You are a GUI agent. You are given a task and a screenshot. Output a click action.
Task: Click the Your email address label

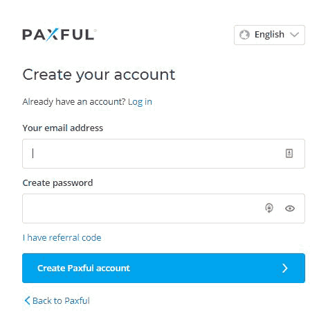63,128
